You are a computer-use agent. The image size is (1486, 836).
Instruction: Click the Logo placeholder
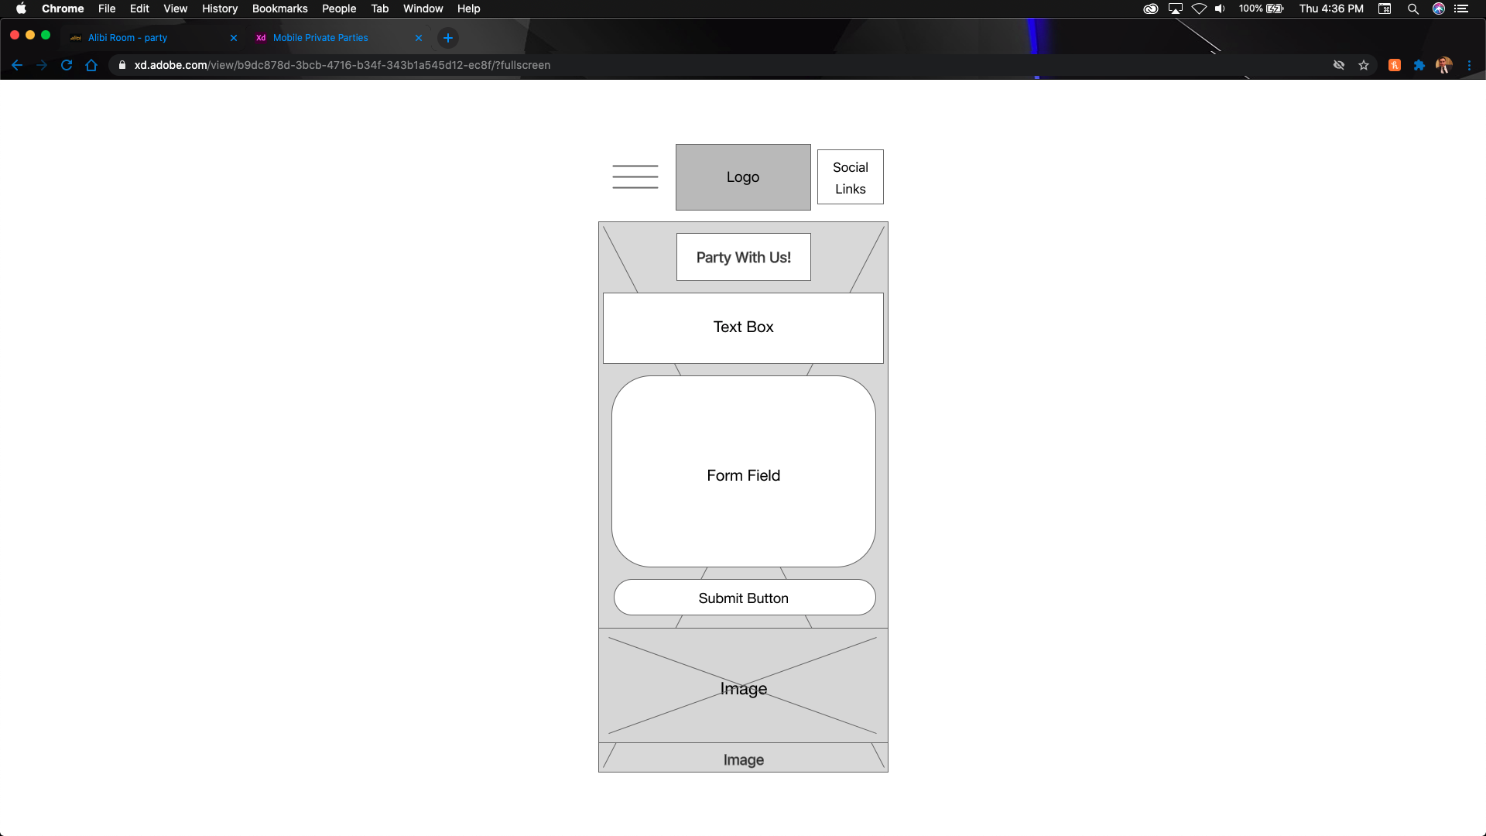(742, 177)
